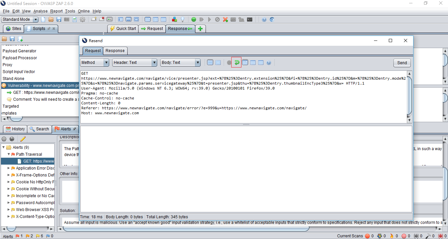This screenshot has height=239, width=448.
Task: Toggle break on all requests green circle
Action: coord(194,19)
